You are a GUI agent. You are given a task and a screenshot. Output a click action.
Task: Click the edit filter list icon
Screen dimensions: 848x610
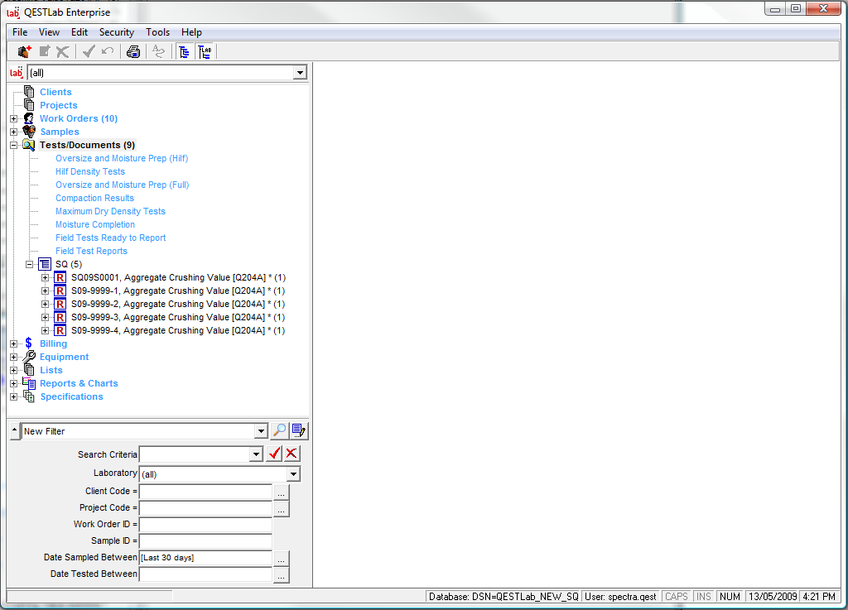pos(299,430)
